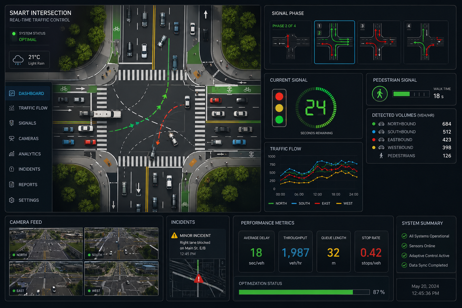462x308 pixels.
Task: Click the Analytics bar-chart icon
Action: pos(12,154)
